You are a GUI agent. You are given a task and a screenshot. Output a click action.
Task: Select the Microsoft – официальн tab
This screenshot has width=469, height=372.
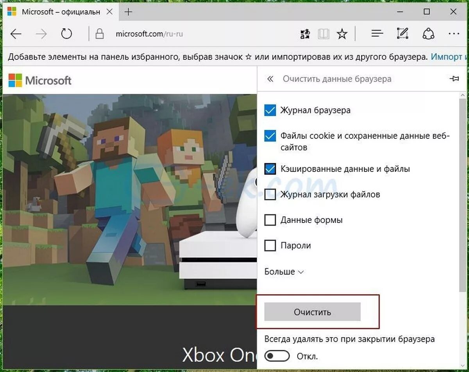coord(61,12)
